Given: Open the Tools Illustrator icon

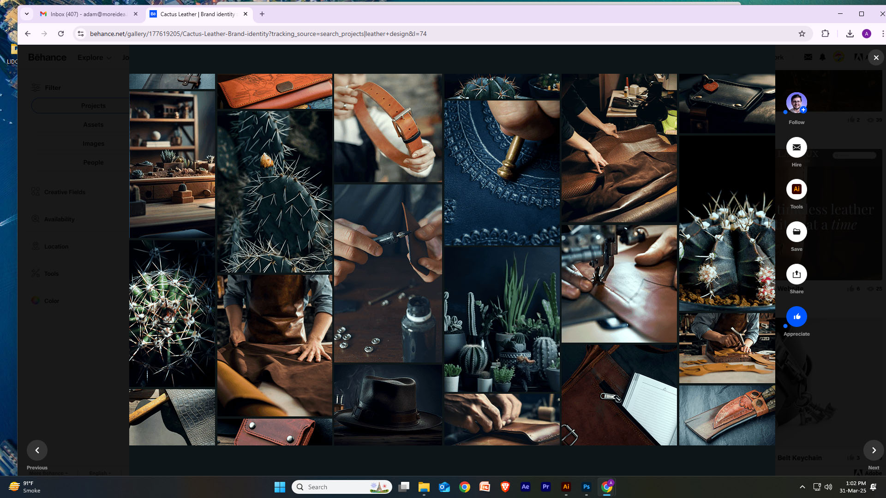Looking at the screenshot, I should [x=796, y=190].
